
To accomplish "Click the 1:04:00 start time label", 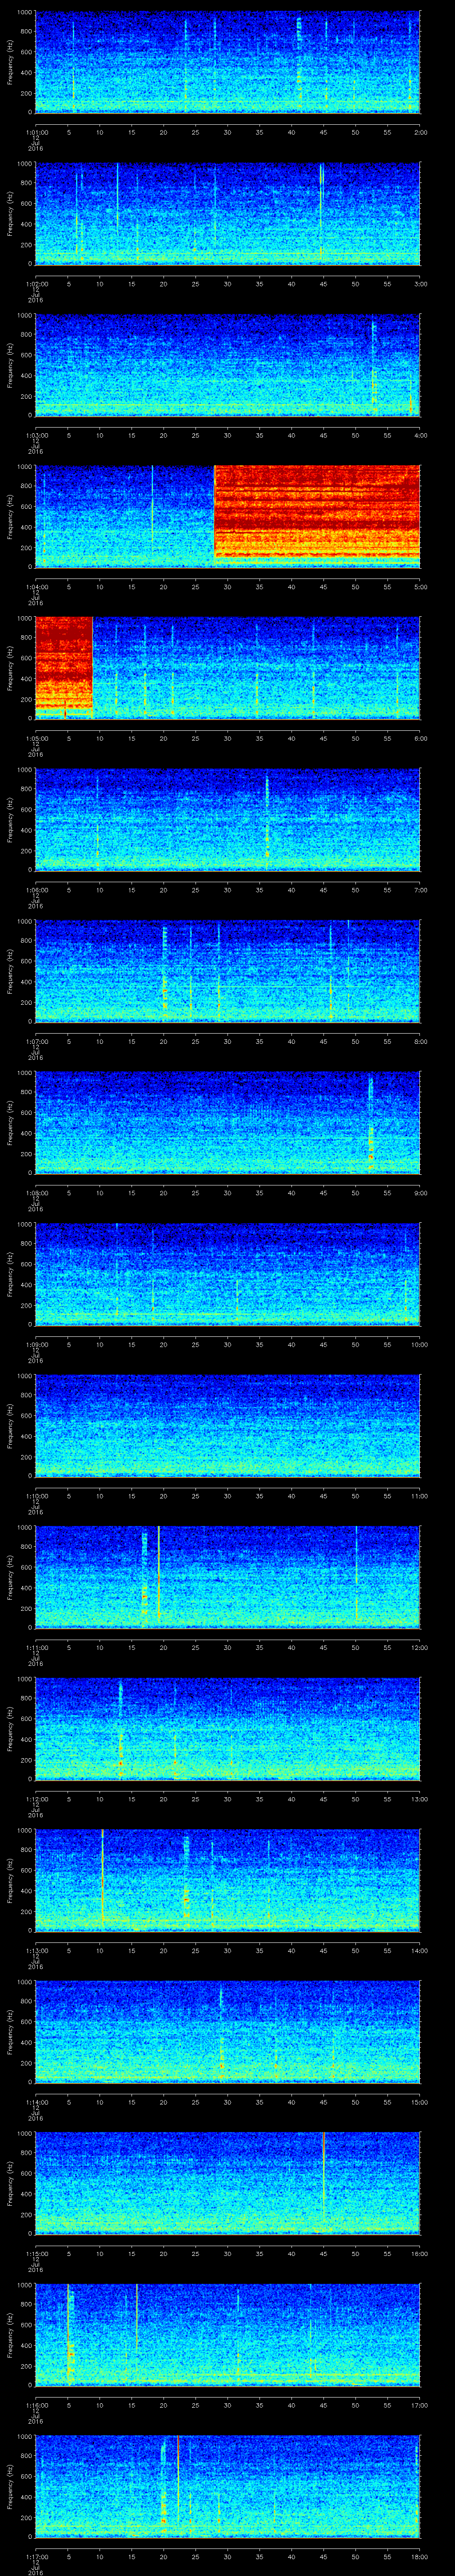I will point(36,587).
